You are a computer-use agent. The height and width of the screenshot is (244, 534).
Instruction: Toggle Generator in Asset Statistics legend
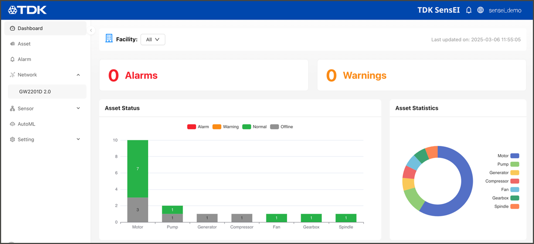(x=504, y=173)
